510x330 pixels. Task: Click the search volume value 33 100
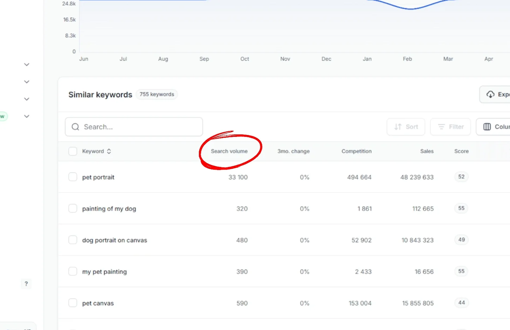click(238, 177)
